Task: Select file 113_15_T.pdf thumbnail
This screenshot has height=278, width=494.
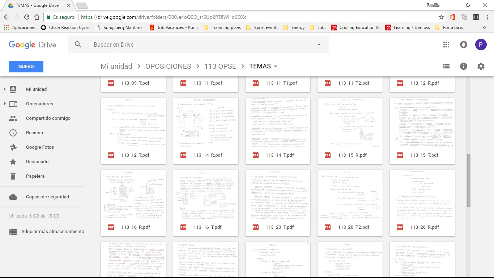Action: [x=422, y=122]
